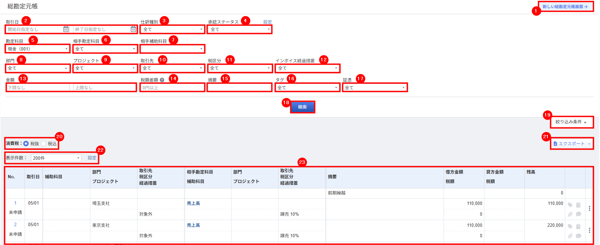600x245 pixels.
Task: Go to 新しい総勘定元帳画面 link
Action: 565,7
